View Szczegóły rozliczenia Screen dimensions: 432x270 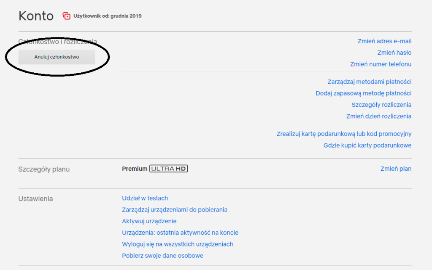(x=381, y=105)
